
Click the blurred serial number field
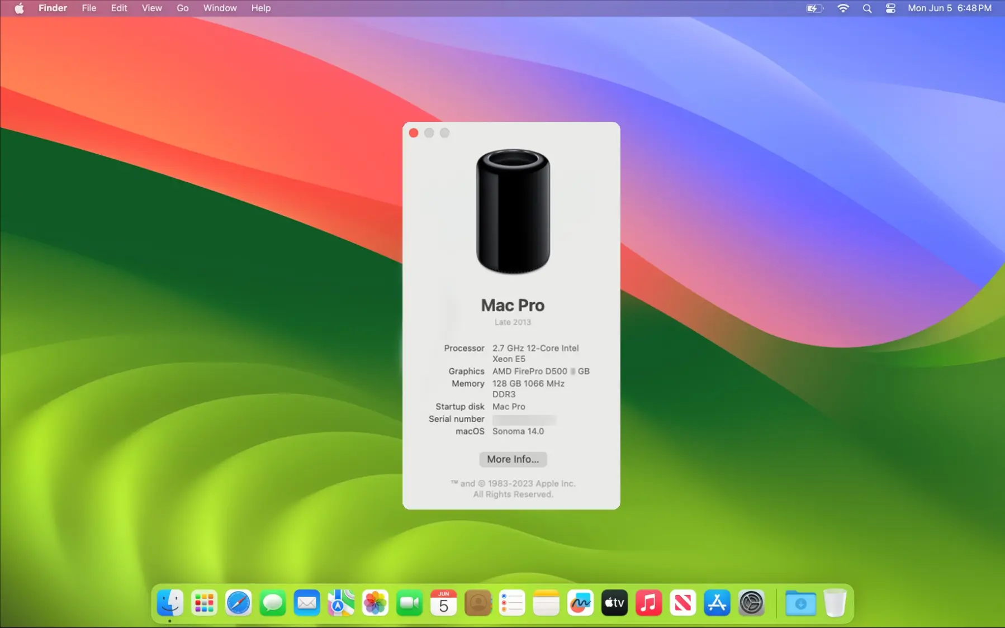(x=524, y=419)
